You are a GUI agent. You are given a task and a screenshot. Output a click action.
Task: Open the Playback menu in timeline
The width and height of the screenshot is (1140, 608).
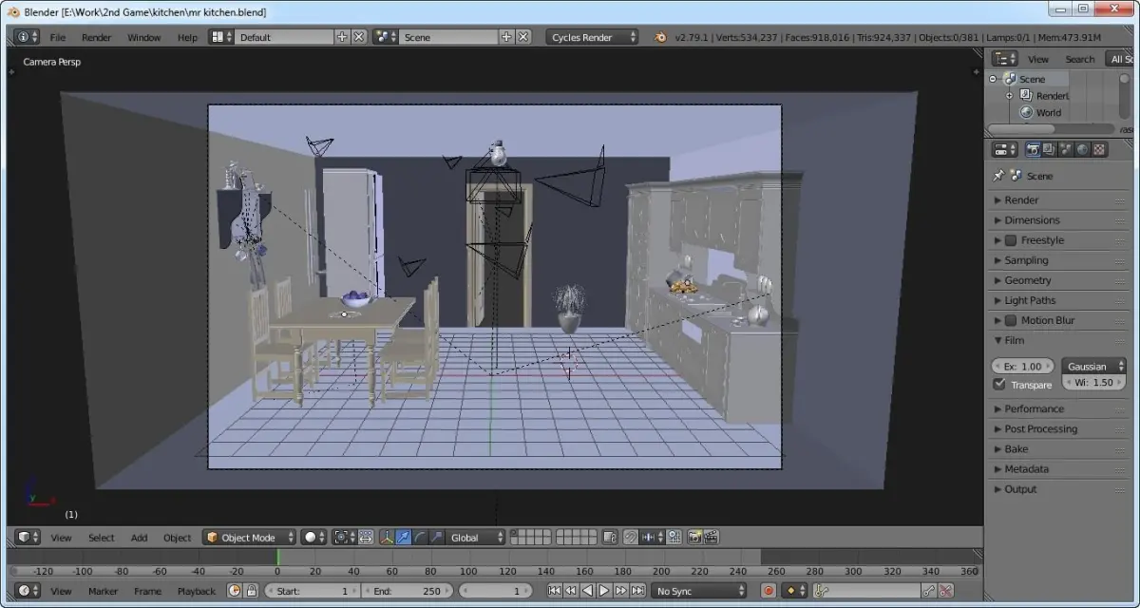pyautogui.click(x=197, y=591)
